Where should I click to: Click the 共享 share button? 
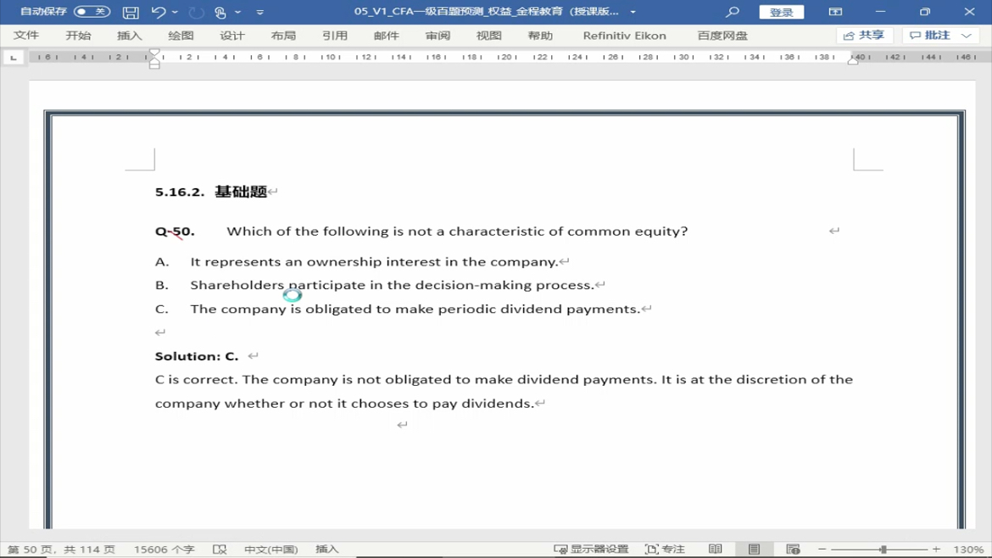point(864,36)
